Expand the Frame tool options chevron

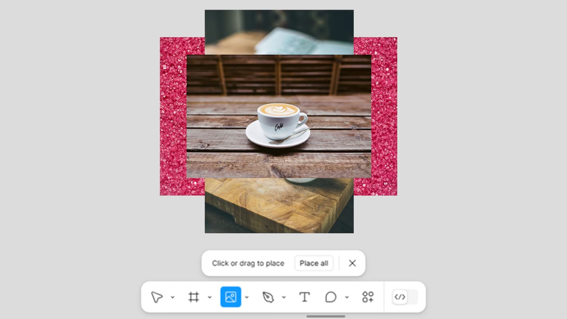[210, 297]
